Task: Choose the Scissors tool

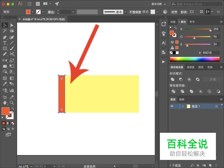Action: [12, 54]
